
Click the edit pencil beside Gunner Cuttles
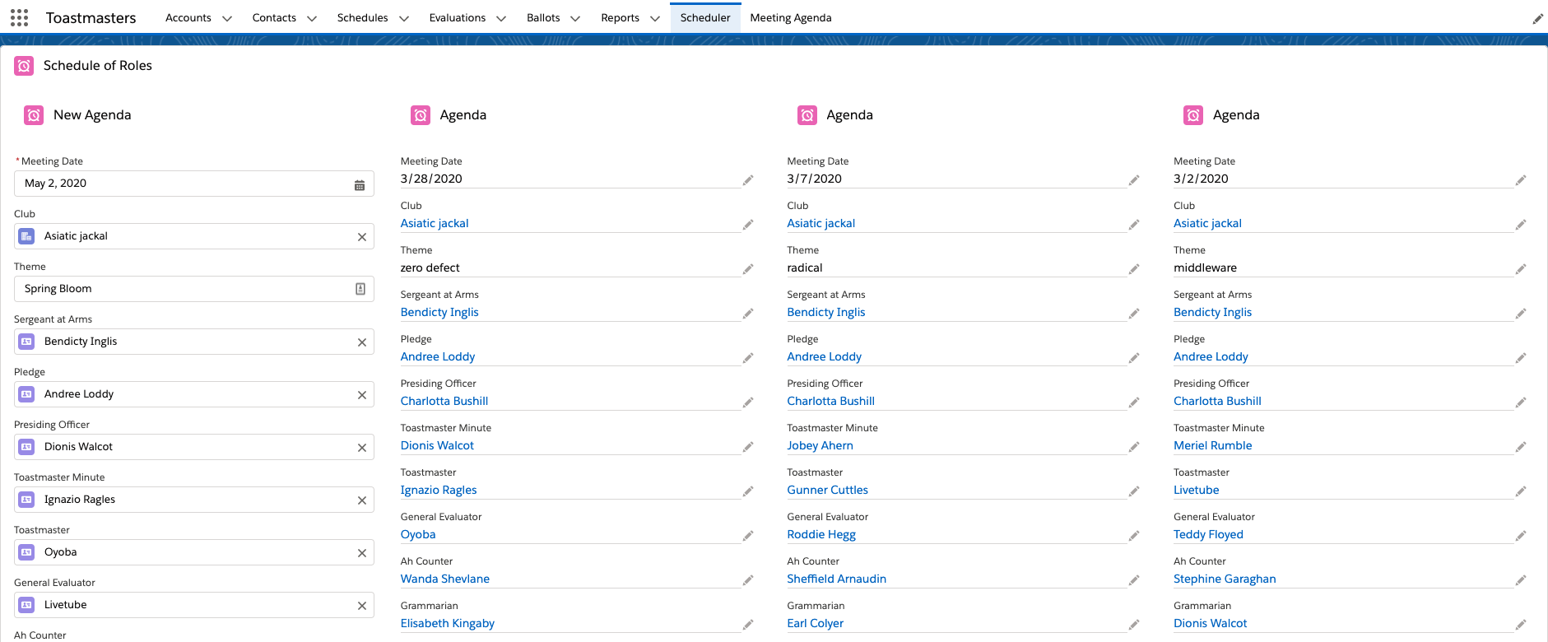(1133, 491)
